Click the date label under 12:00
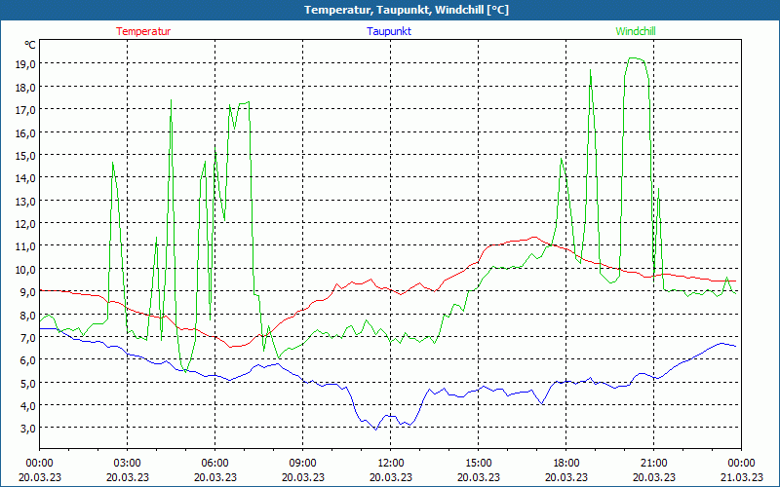This screenshot has width=780, height=487. point(391,477)
